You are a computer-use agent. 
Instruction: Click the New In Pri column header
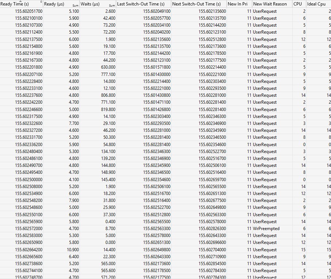[x=239, y=4]
